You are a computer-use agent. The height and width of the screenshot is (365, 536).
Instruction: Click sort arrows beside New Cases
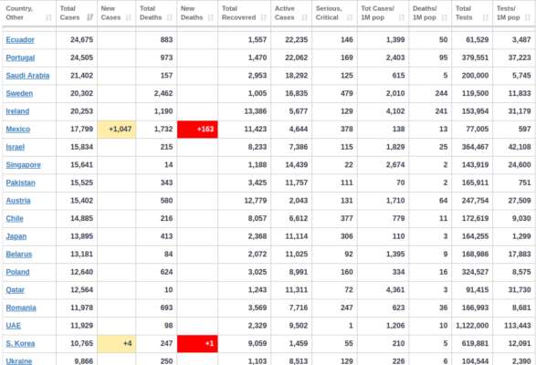[x=129, y=17]
